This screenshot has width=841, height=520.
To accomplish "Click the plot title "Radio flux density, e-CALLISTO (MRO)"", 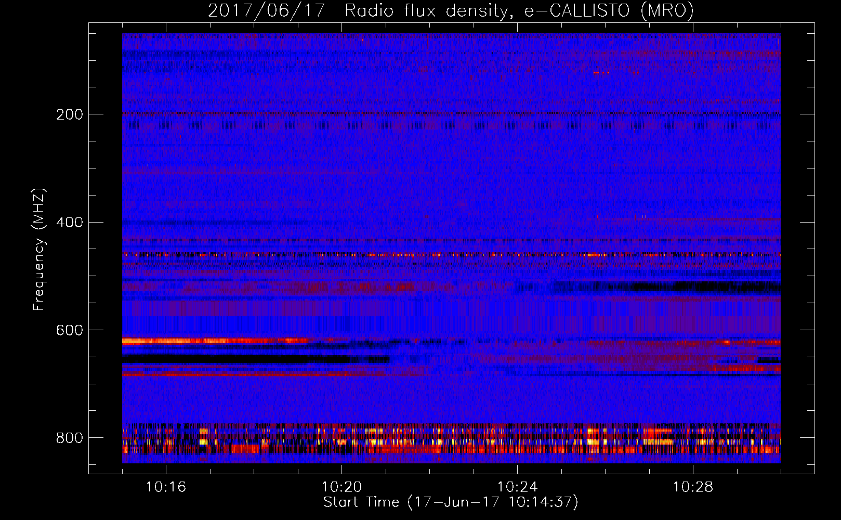I will (519, 10).
